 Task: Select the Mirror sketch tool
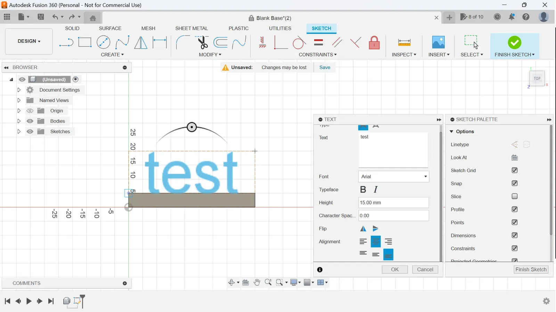pos(141,42)
